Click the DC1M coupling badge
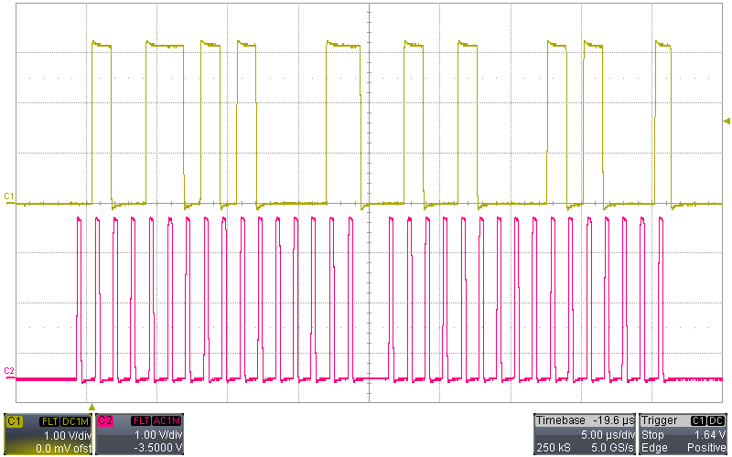Screen dimensions: 732x457 tap(75, 421)
